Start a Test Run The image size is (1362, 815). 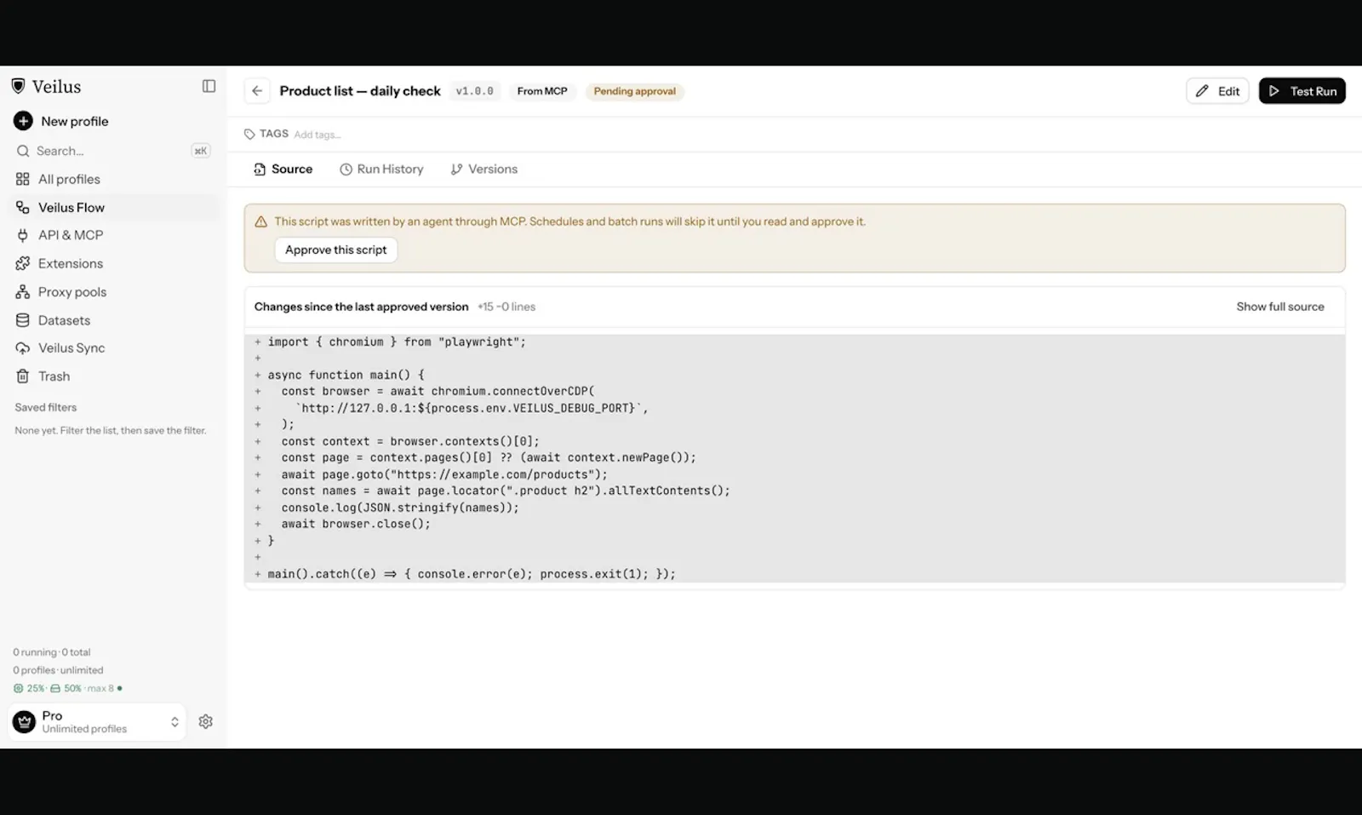(1302, 91)
